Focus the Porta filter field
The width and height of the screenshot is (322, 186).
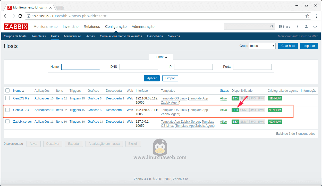252,67
